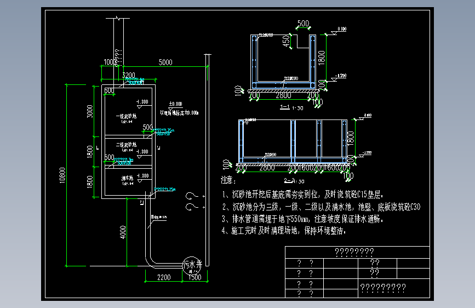Image resolution: width=475 pixels, height=308 pixels.
Task: Click the 2800 dimension under section 2-2
Action: click(267, 167)
